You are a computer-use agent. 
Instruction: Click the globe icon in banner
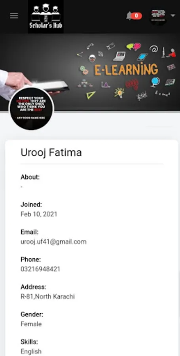pyautogui.click(x=155, y=82)
